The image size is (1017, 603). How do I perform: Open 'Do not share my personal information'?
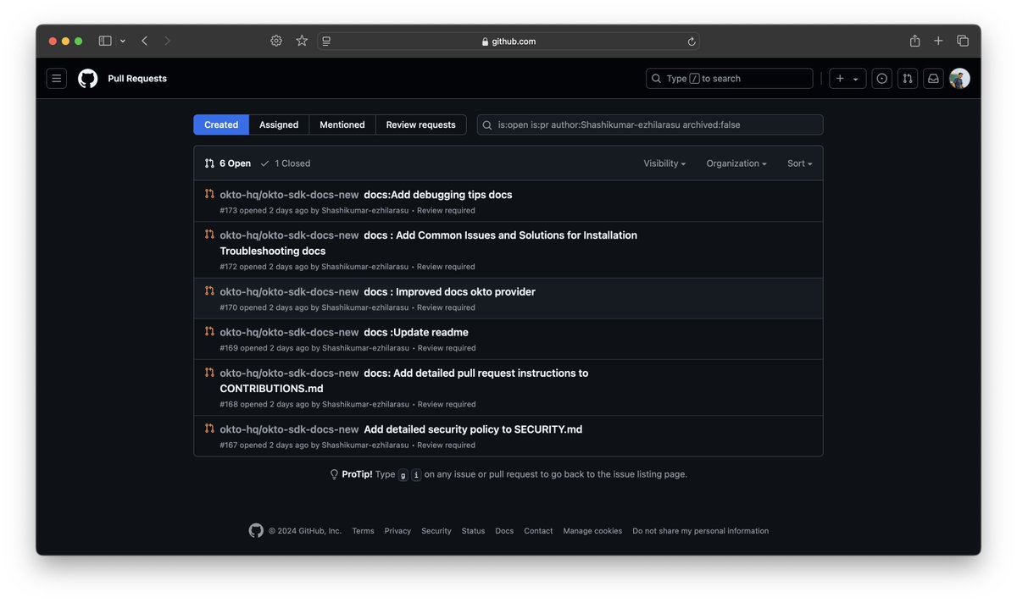(701, 531)
